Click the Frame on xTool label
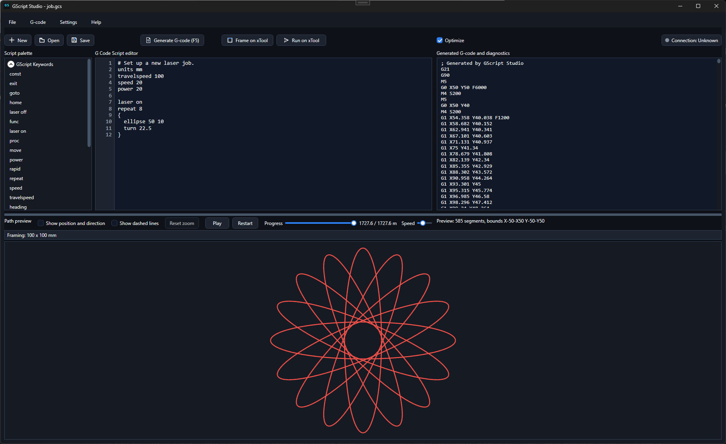 point(251,40)
